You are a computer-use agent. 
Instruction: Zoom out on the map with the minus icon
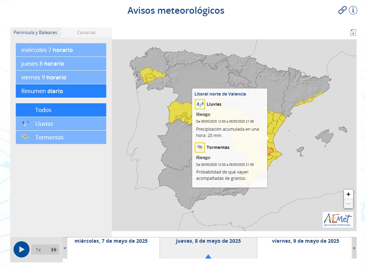[x=348, y=203]
